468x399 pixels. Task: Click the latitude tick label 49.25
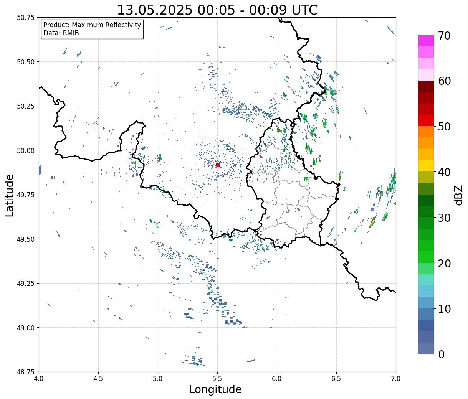click(26, 284)
